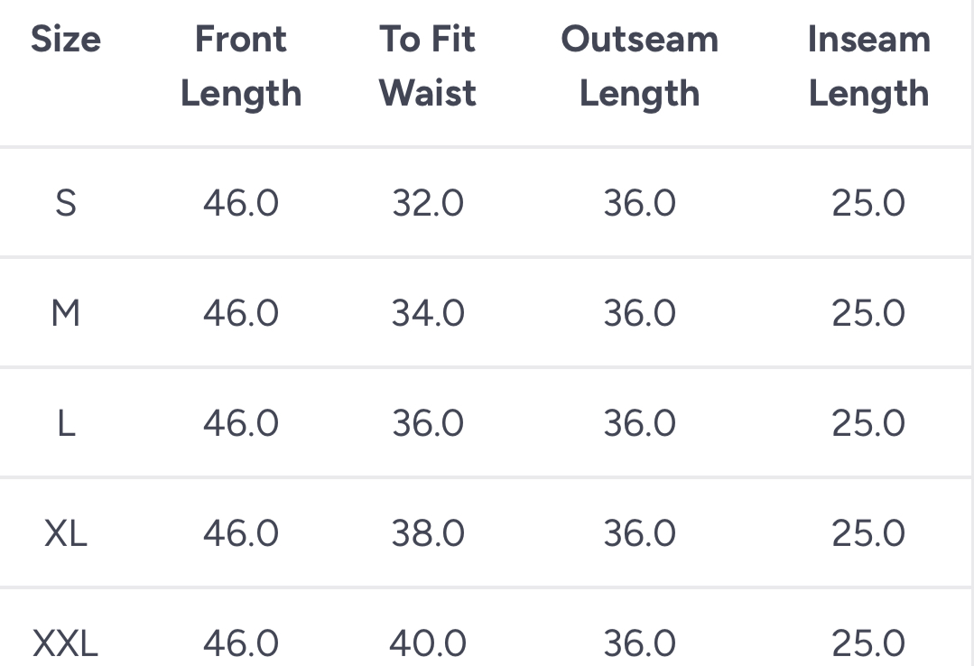The height and width of the screenshot is (666, 974).
Task: Click the M size row label
Action: [65, 314]
